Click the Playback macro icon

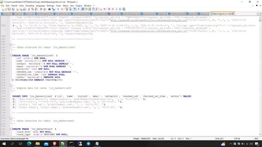pyautogui.click(x=117, y=9)
